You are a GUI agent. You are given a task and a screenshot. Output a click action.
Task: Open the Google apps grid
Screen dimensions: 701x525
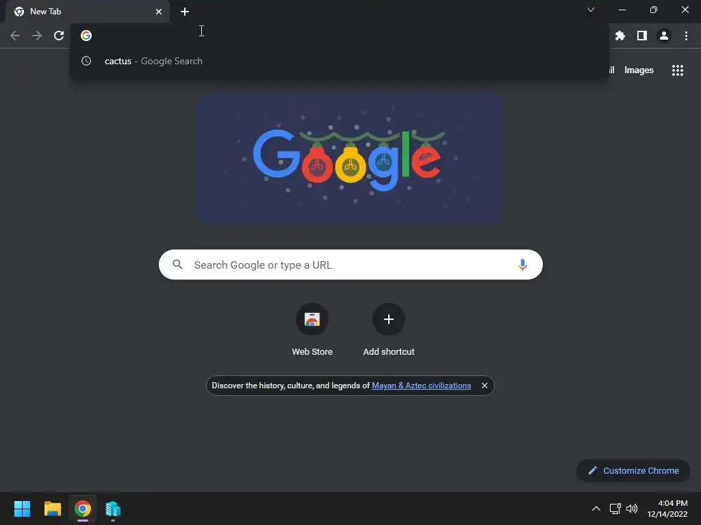(x=677, y=70)
